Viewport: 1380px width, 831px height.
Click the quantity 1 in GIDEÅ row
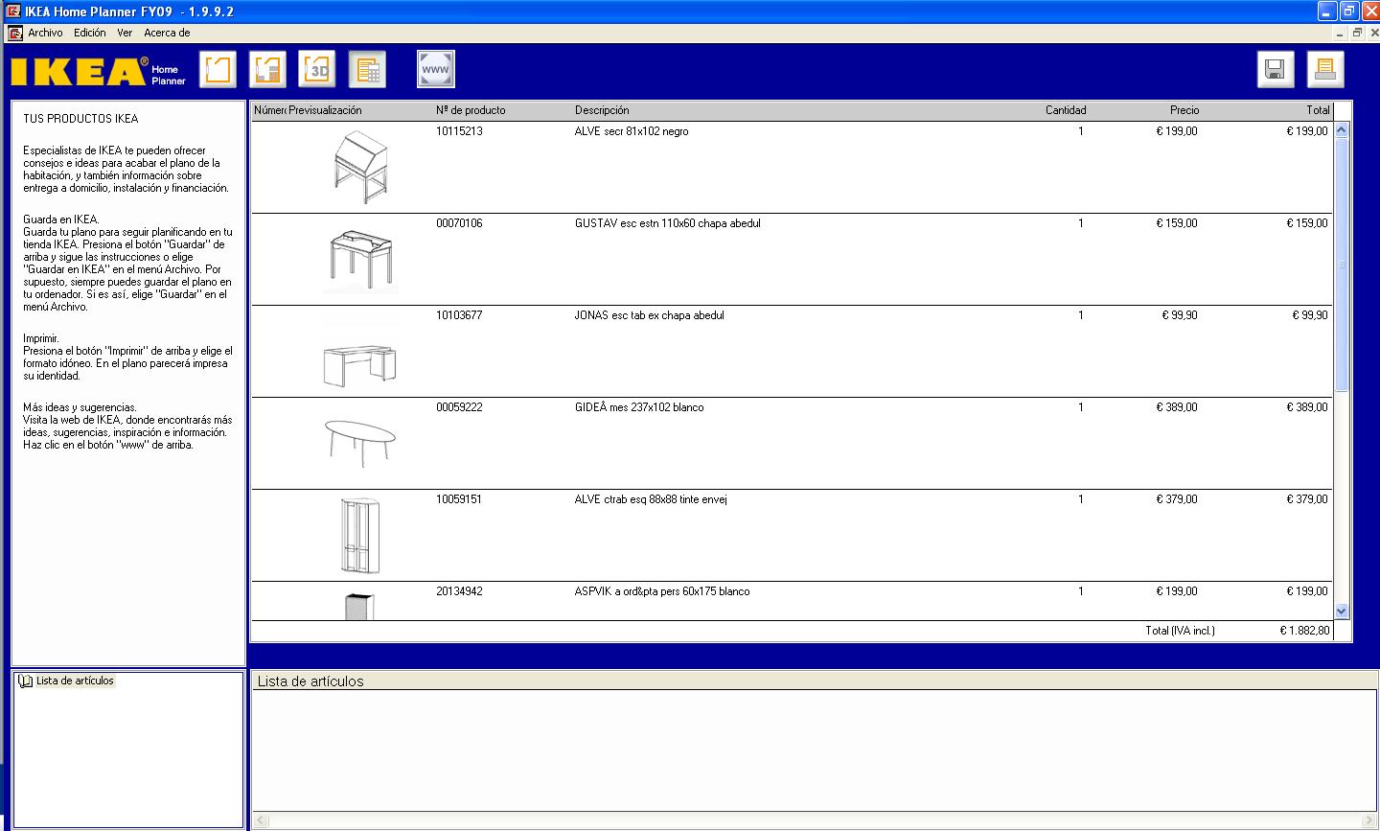[1081, 407]
